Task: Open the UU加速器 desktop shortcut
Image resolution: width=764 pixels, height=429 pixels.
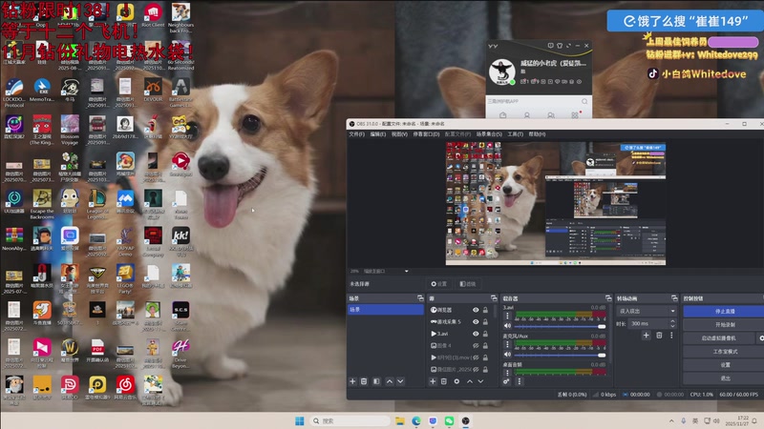Action: point(14,202)
